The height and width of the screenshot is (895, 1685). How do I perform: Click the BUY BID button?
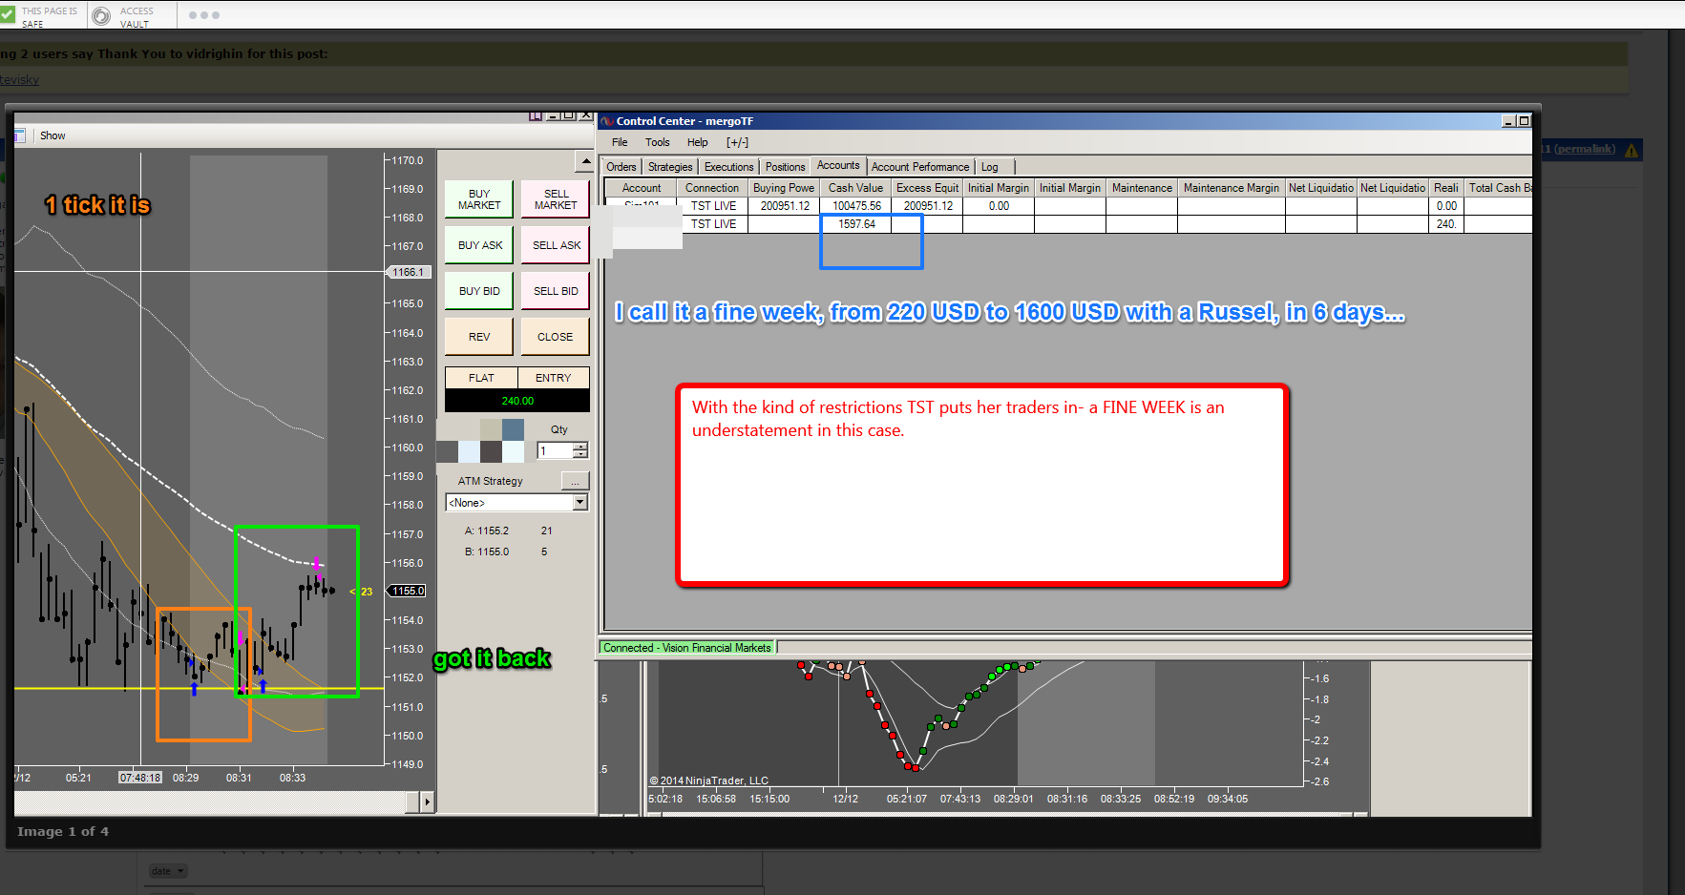[x=479, y=291]
